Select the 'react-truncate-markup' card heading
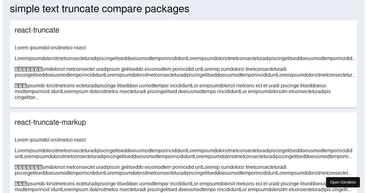This screenshot has width=367, height=193. 50,122
